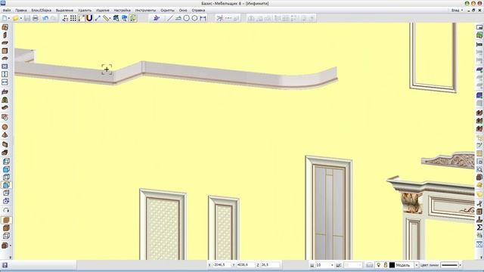Viewport: 484px width, 272px height.
Task: Open the Скрипты menu
Action: 167,10
